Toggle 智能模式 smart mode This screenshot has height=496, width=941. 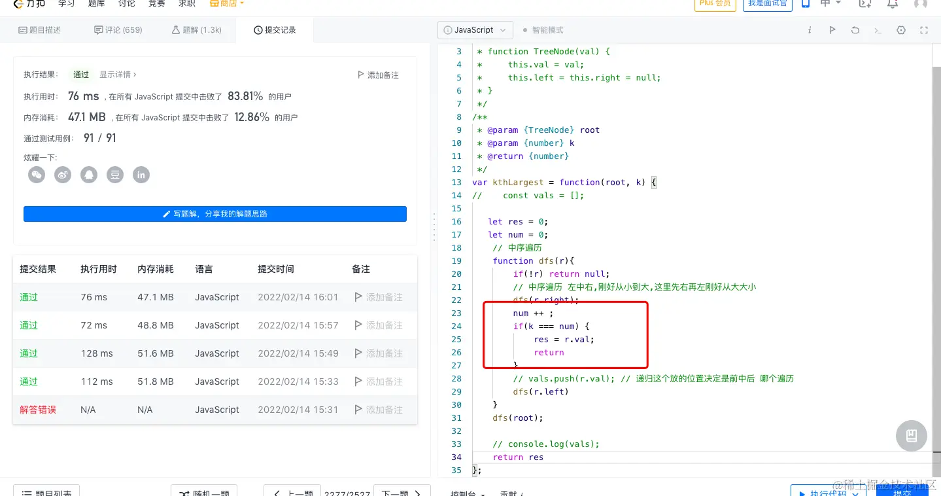pos(543,30)
